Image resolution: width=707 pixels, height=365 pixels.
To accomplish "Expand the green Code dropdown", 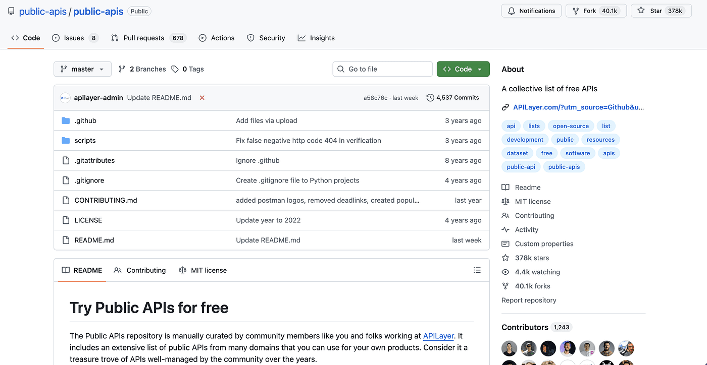I will point(463,69).
